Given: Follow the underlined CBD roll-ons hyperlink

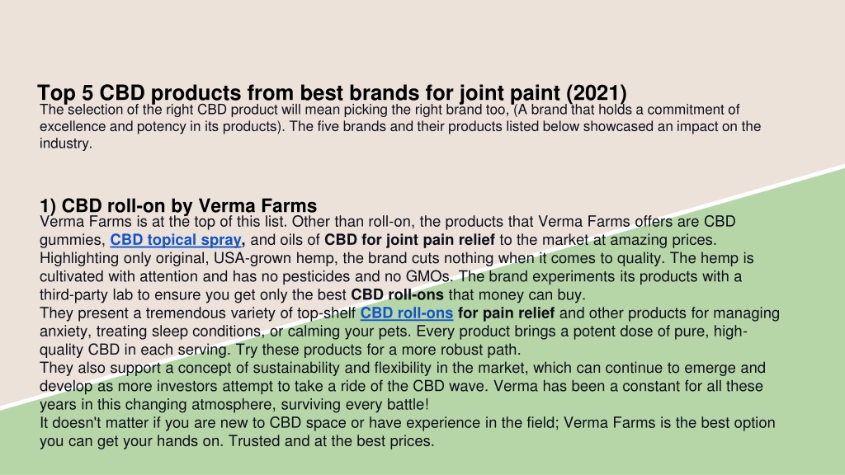Looking at the screenshot, I should click(x=406, y=313).
